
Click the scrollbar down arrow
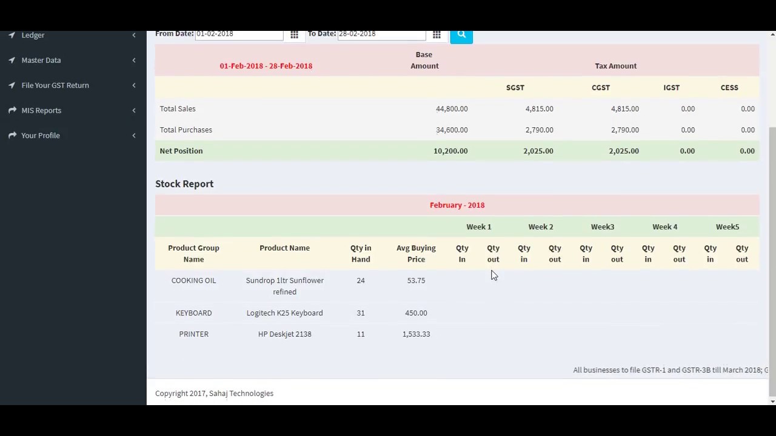[772, 401]
